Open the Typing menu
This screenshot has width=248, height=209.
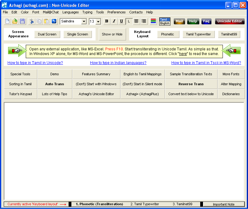pyautogui.click(x=87, y=12)
